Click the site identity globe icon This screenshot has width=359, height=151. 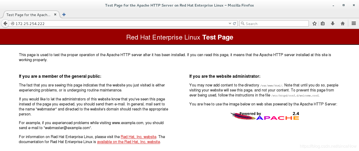pyautogui.click(x=12, y=23)
